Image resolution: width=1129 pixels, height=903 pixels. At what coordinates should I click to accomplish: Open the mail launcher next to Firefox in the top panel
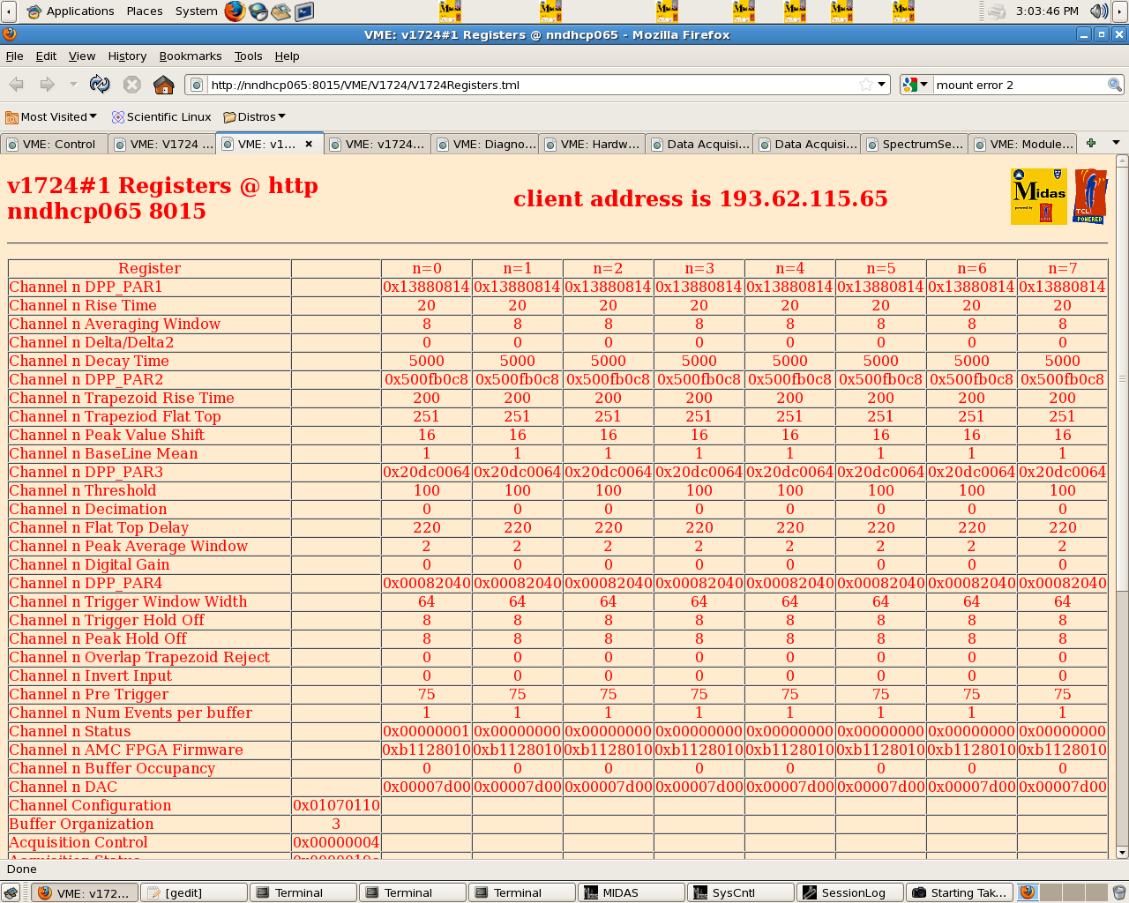pyautogui.click(x=281, y=11)
